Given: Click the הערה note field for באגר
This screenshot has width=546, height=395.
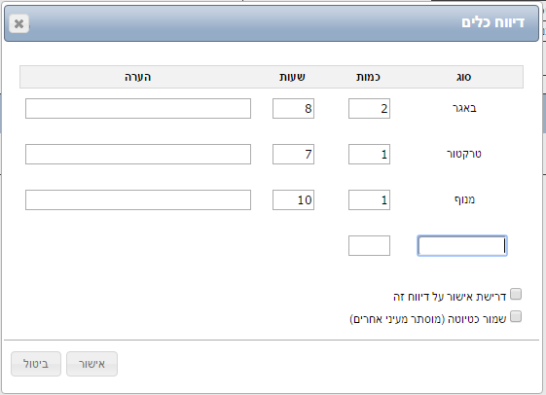Looking at the screenshot, I should click(138, 109).
